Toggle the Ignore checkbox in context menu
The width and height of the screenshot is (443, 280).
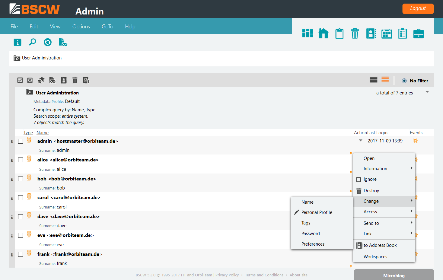(x=359, y=180)
